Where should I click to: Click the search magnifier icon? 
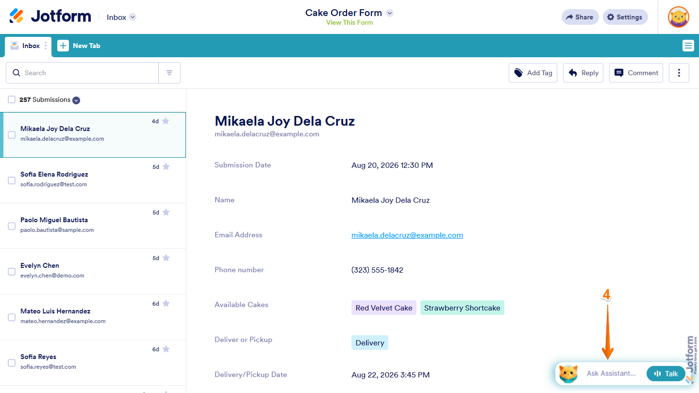click(17, 73)
